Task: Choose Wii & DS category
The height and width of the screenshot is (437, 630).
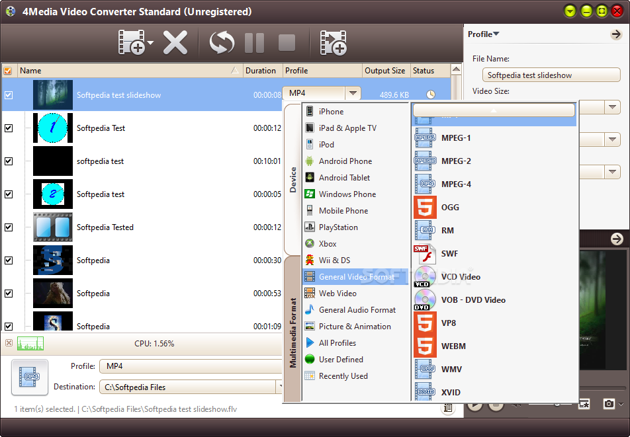Action: 355,260
